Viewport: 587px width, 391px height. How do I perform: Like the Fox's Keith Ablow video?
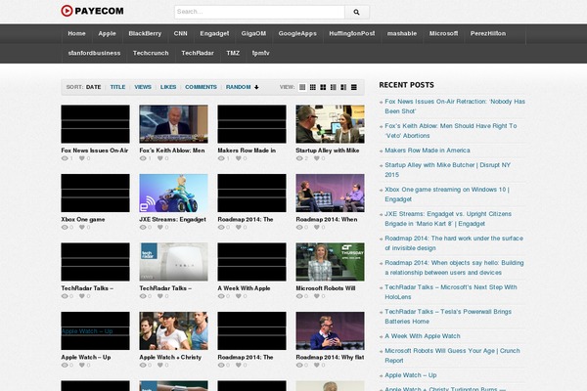coord(159,158)
